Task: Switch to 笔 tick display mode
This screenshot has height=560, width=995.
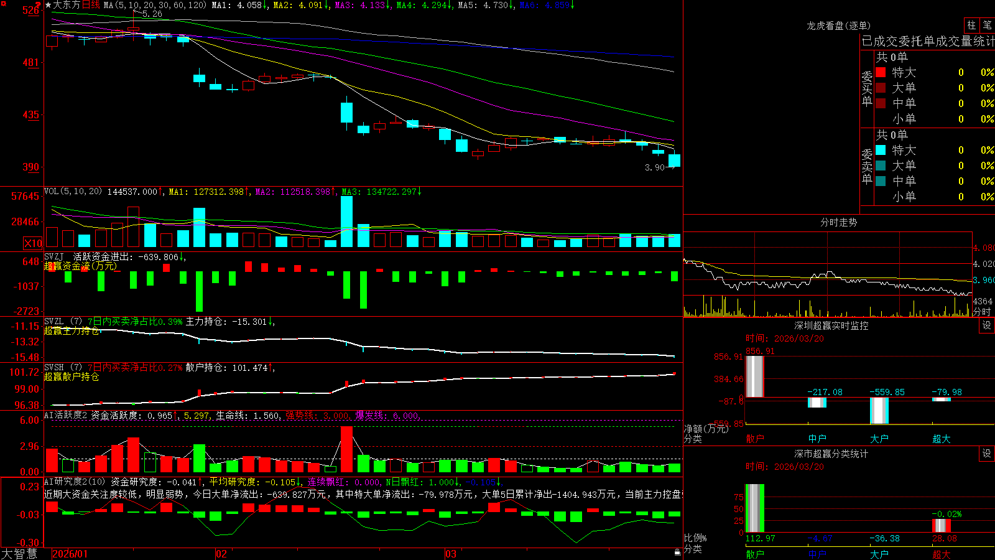Action: [988, 25]
